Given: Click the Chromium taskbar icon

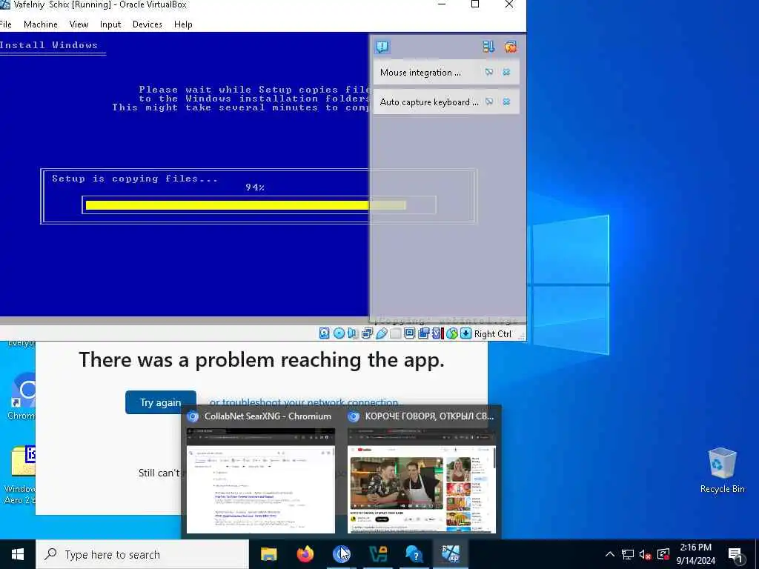Looking at the screenshot, I should click(x=341, y=554).
